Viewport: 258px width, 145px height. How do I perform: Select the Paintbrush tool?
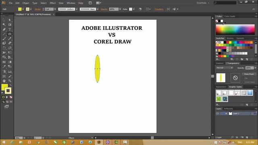4,39
